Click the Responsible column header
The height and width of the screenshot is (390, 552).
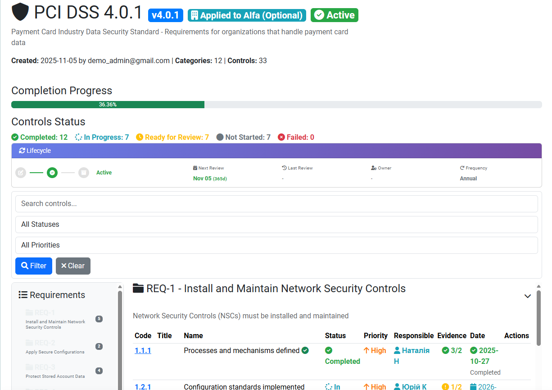click(414, 335)
